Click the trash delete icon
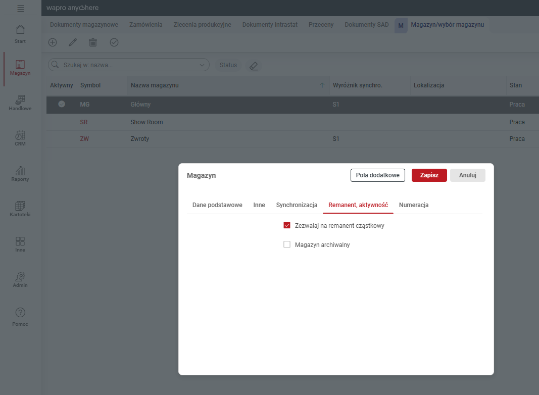Image resolution: width=539 pixels, height=395 pixels. click(x=93, y=42)
